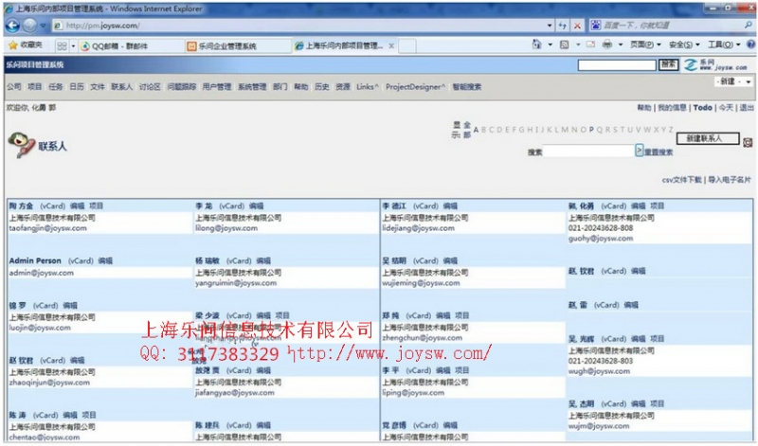Open the Todo link at top right

pyautogui.click(x=702, y=107)
